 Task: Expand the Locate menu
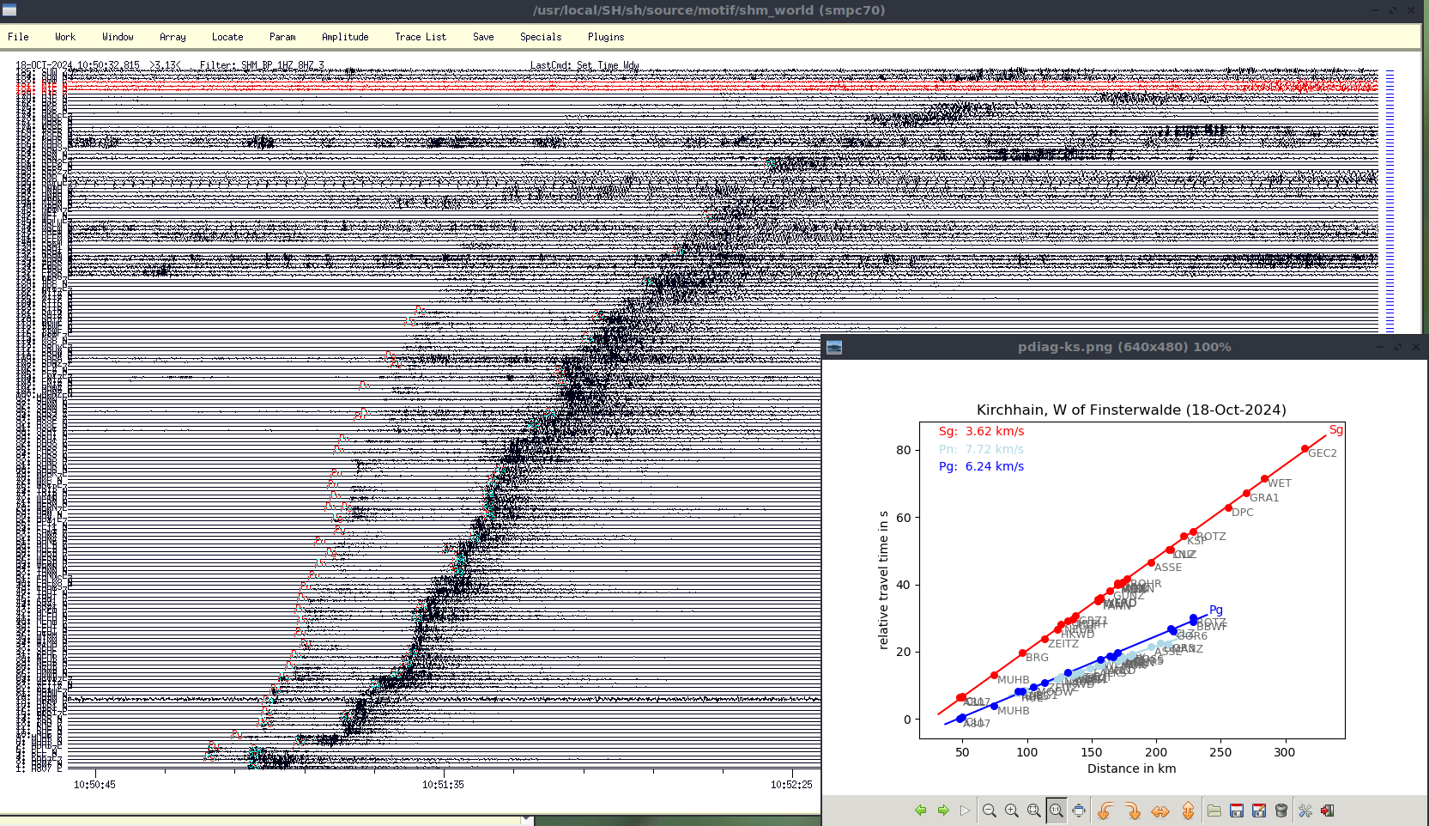pyautogui.click(x=227, y=37)
